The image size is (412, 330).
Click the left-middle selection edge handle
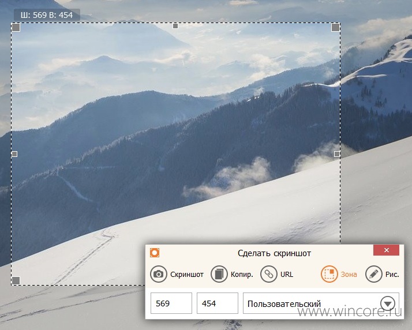point(15,154)
